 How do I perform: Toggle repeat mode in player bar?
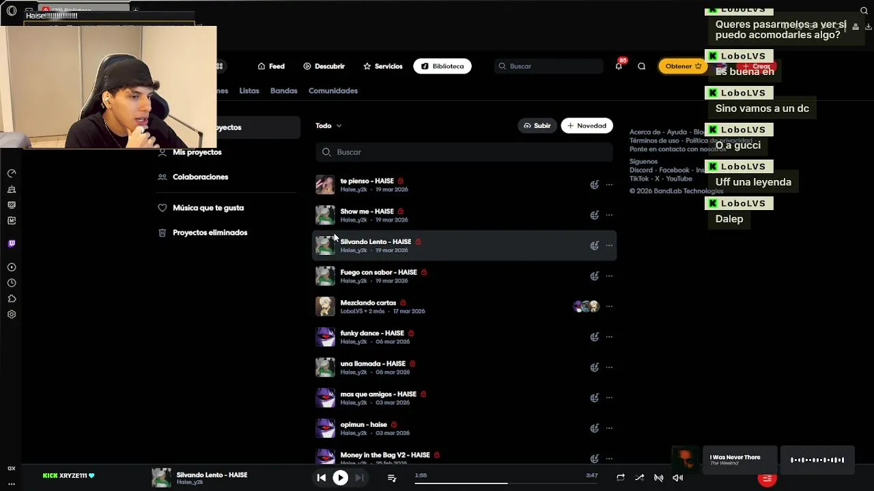(x=620, y=478)
